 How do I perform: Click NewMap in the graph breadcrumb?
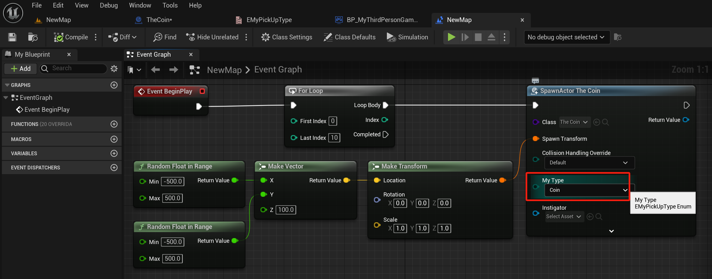click(x=224, y=70)
